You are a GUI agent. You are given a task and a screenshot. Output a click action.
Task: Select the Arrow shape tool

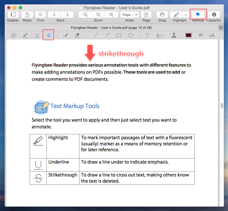click(x=107, y=35)
